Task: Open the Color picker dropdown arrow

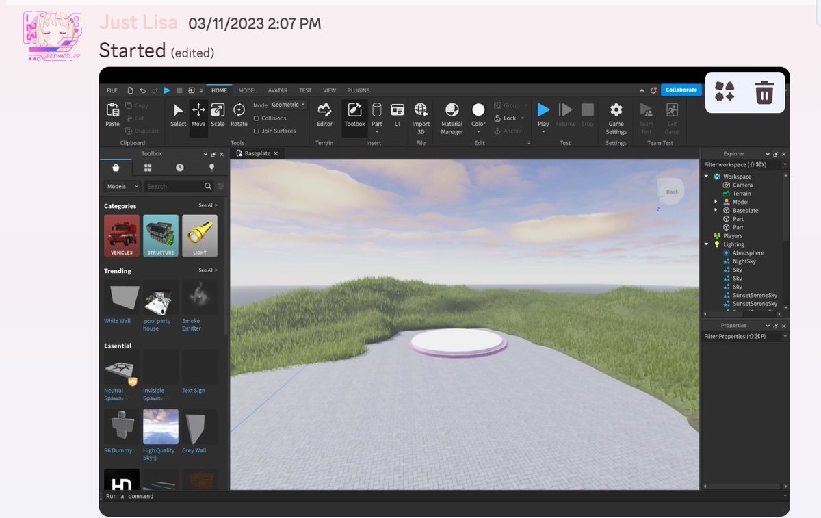Action: click(x=479, y=132)
